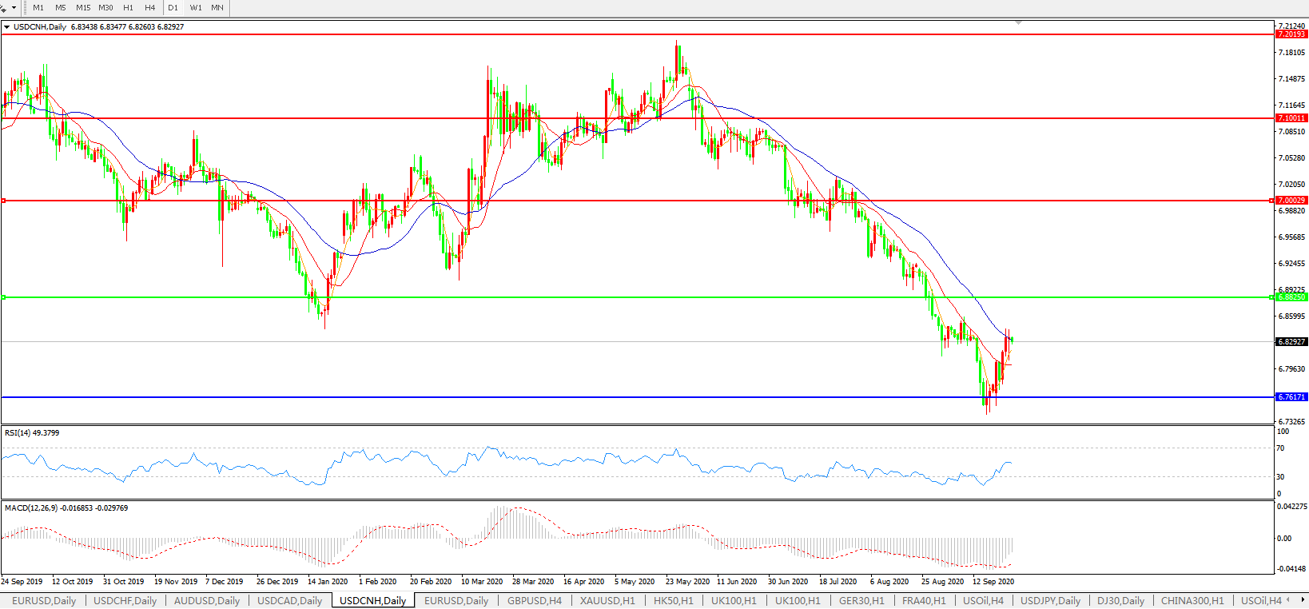Click the blue 6.76171 support line label

tap(1291, 397)
